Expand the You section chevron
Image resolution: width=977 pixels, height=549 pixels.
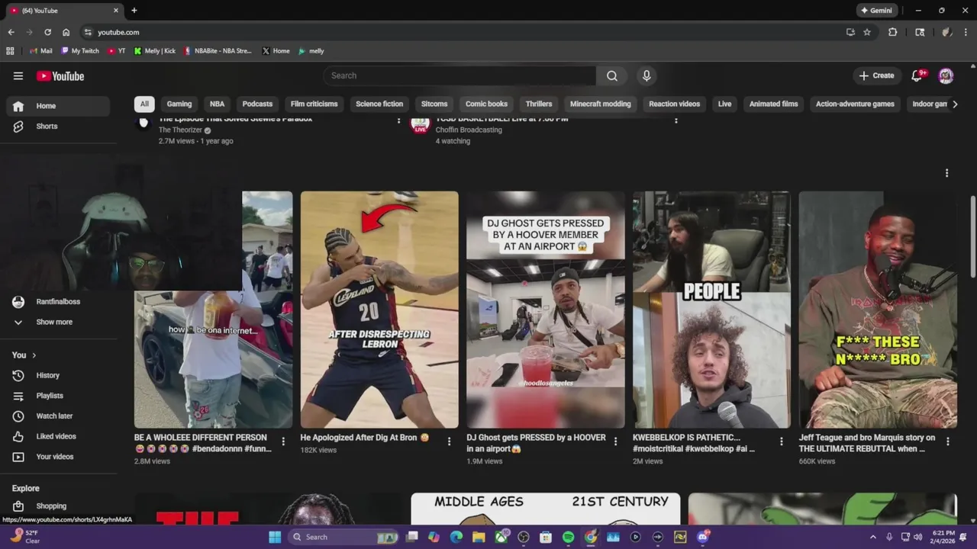34,355
